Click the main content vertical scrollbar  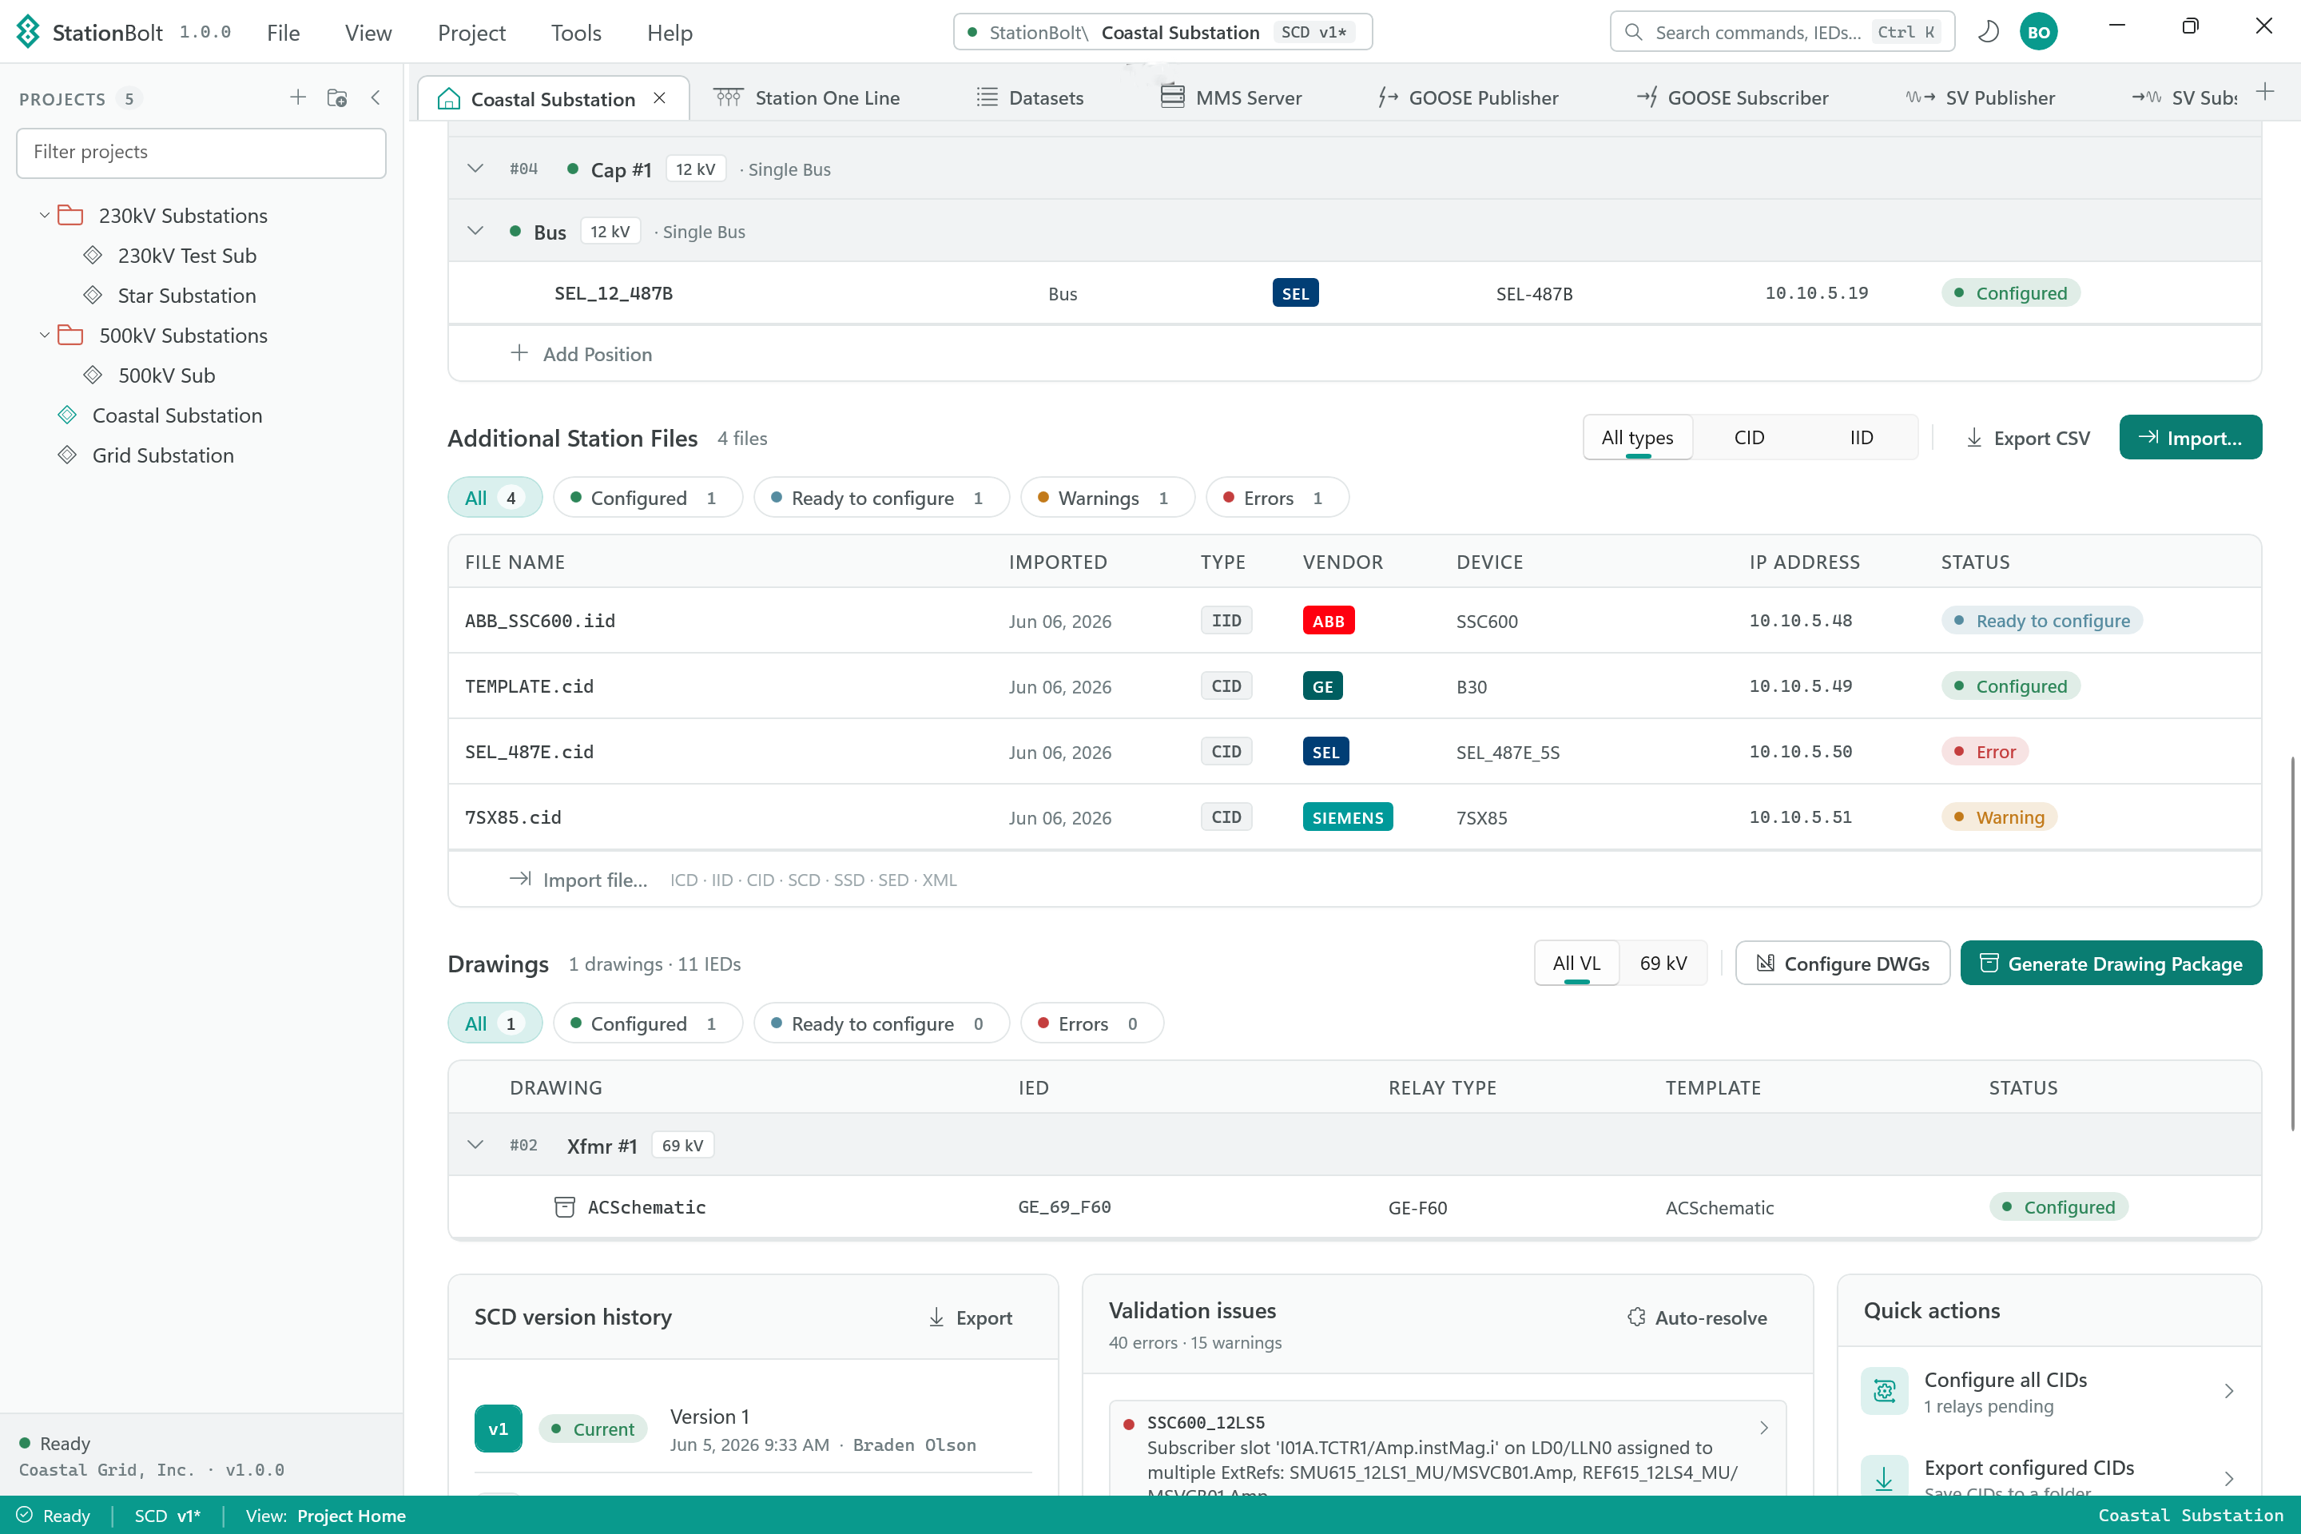tap(2293, 944)
